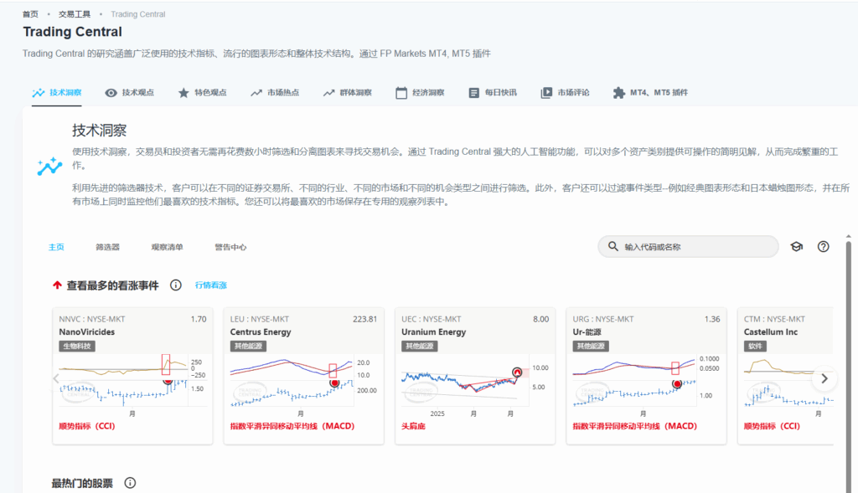
Task: Click the magnifier icon in search box
Action: [612, 247]
